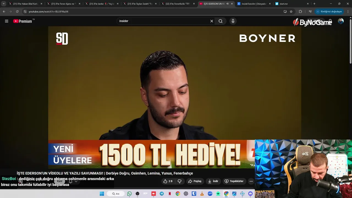Install or cast icon in address bar
This screenshot has height=198, width=352.
pyautogui.click(x=285, y=12)
